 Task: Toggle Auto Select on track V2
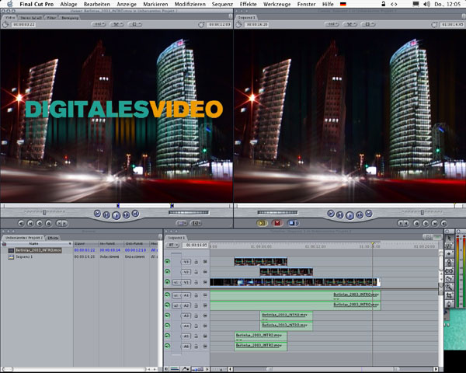pyautogui.click(x=205, y=272)
